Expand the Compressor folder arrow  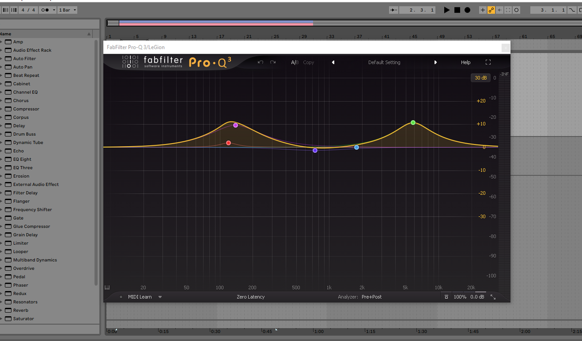click(1, 109)
